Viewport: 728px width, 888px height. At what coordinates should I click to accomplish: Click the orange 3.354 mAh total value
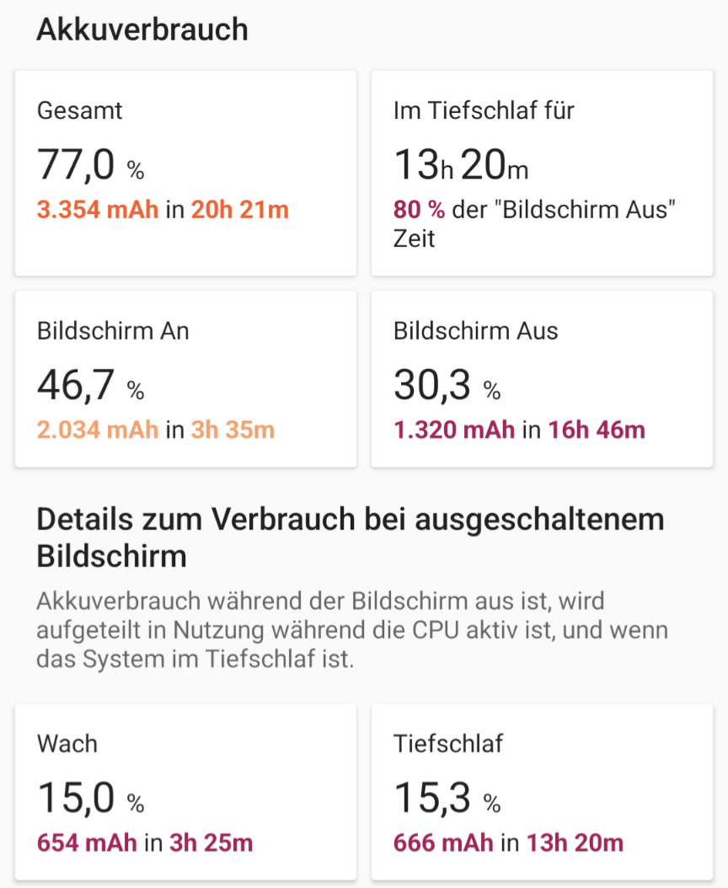click(x=98, y=210)
